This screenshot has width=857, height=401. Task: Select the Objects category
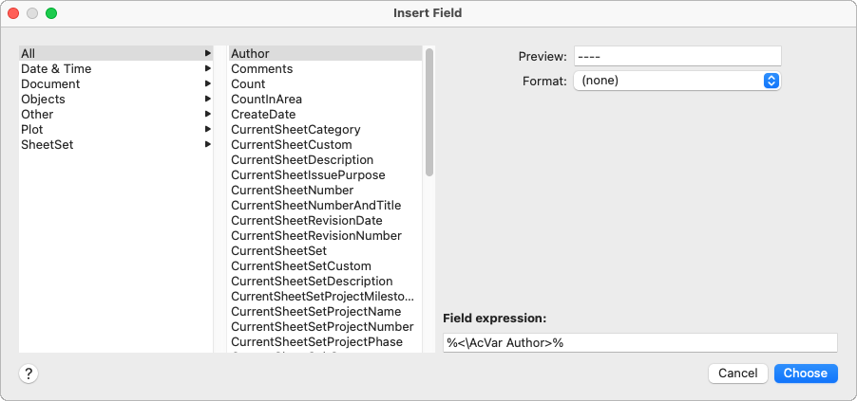(x=44, y=99)
